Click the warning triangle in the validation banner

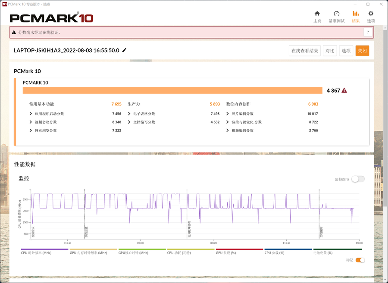14,32
